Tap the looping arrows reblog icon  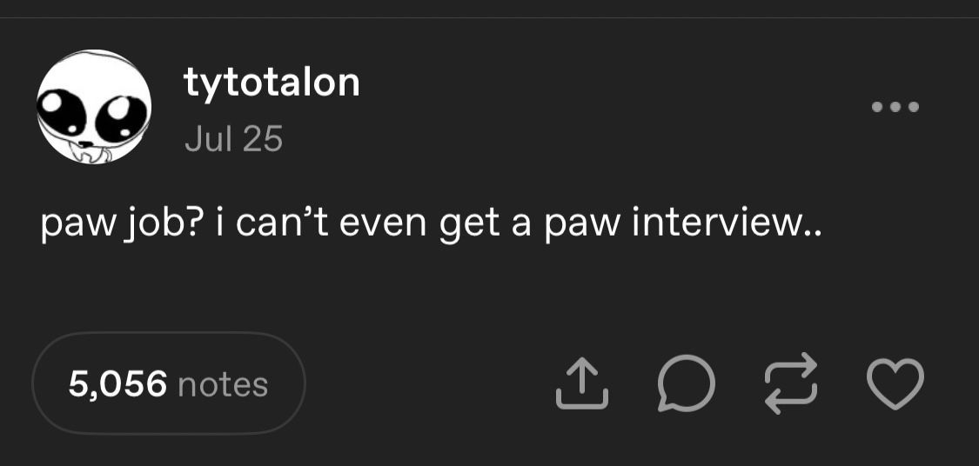click(790, 383)
